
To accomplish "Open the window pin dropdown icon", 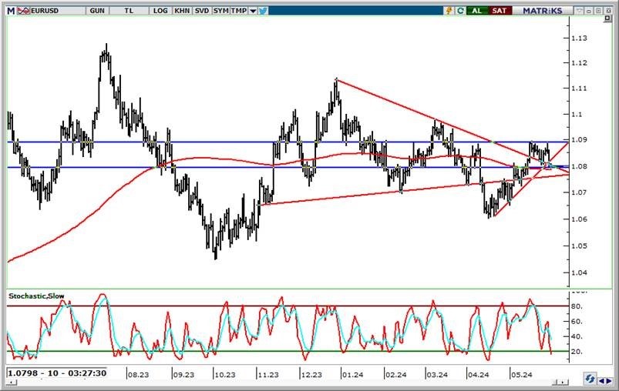I will [580, 11].
